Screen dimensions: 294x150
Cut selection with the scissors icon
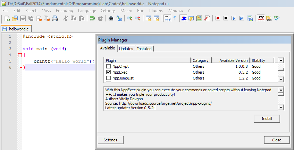point(66,18)
